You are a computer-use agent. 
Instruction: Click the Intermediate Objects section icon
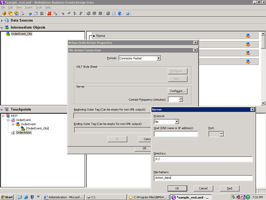click(x=7, y=27)
